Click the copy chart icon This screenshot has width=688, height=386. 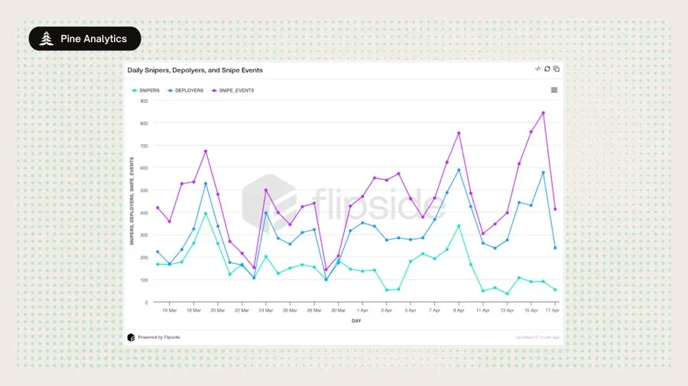[x=557, y=69]
